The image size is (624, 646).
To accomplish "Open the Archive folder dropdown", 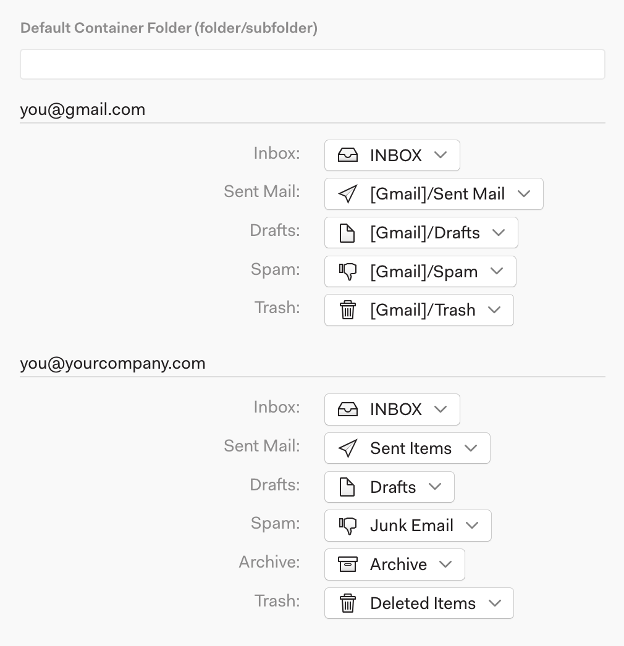I will click(x=394, y=564).
